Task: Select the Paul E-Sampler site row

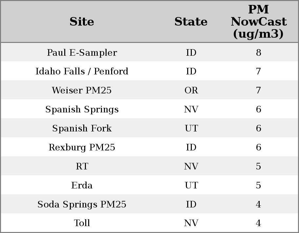Action: pyautogui.click(x=82, y=53)
